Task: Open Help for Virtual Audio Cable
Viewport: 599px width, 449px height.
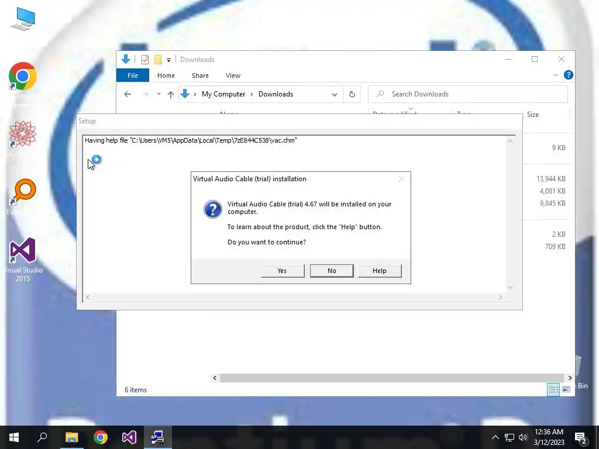Action: (379, 271)
